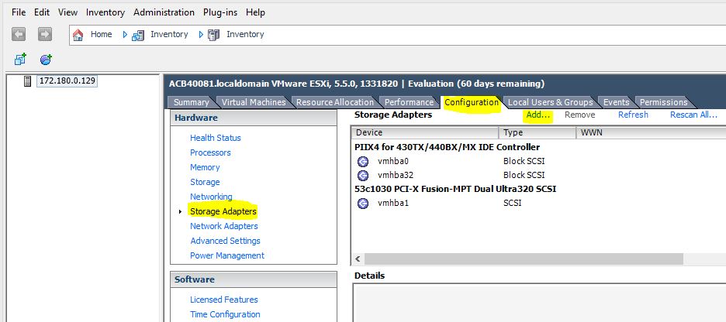Click the Forward navigation arrow

(45, 34)
